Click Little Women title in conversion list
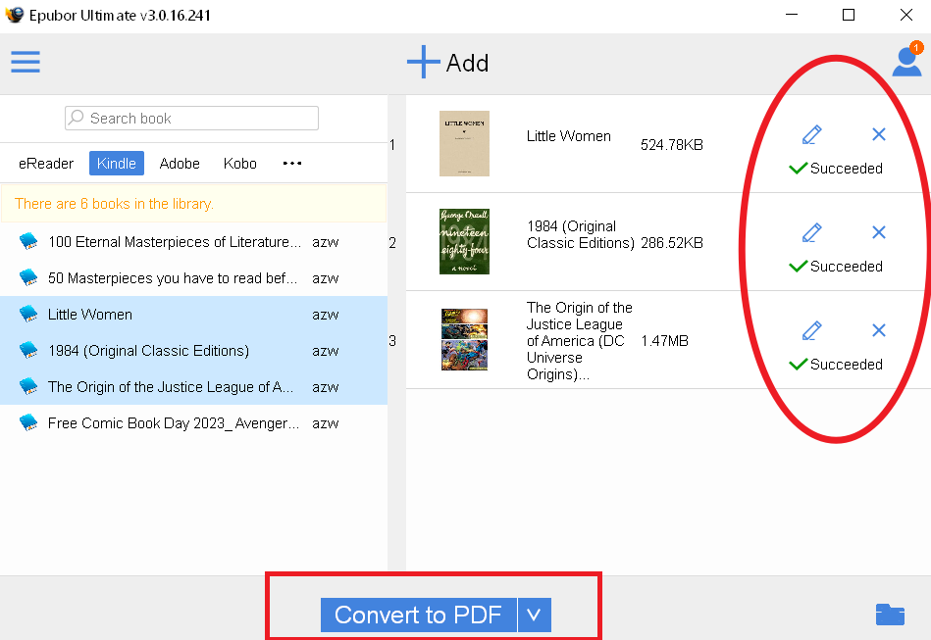This screenshot has width=931, height=640. coord(568,136)
